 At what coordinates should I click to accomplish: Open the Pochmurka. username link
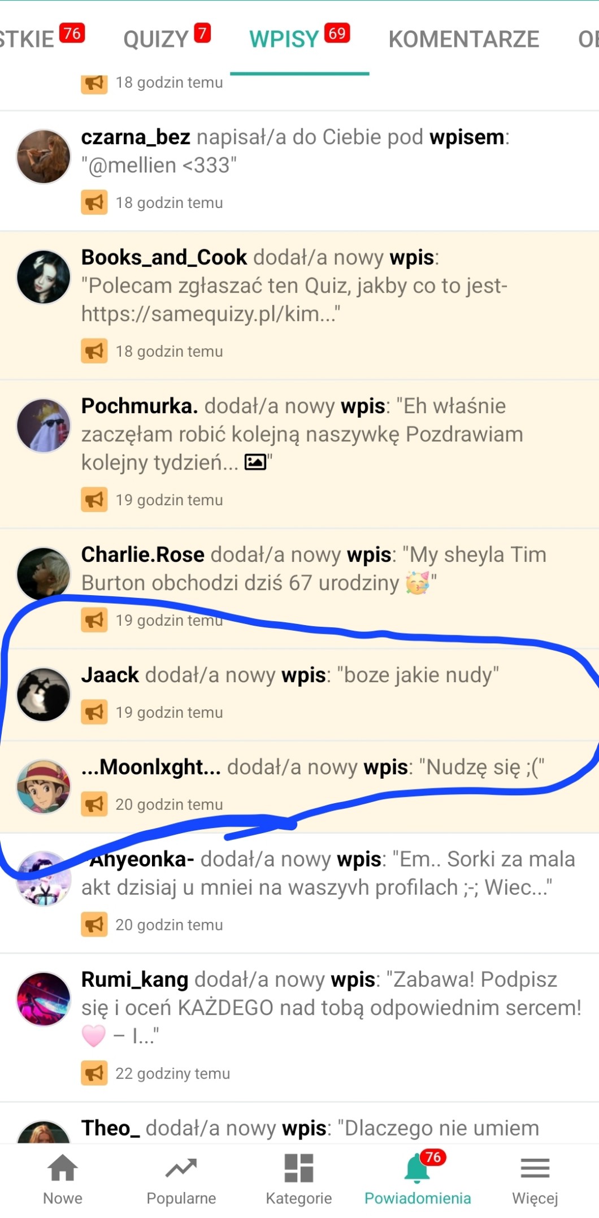tap(140, 406)
